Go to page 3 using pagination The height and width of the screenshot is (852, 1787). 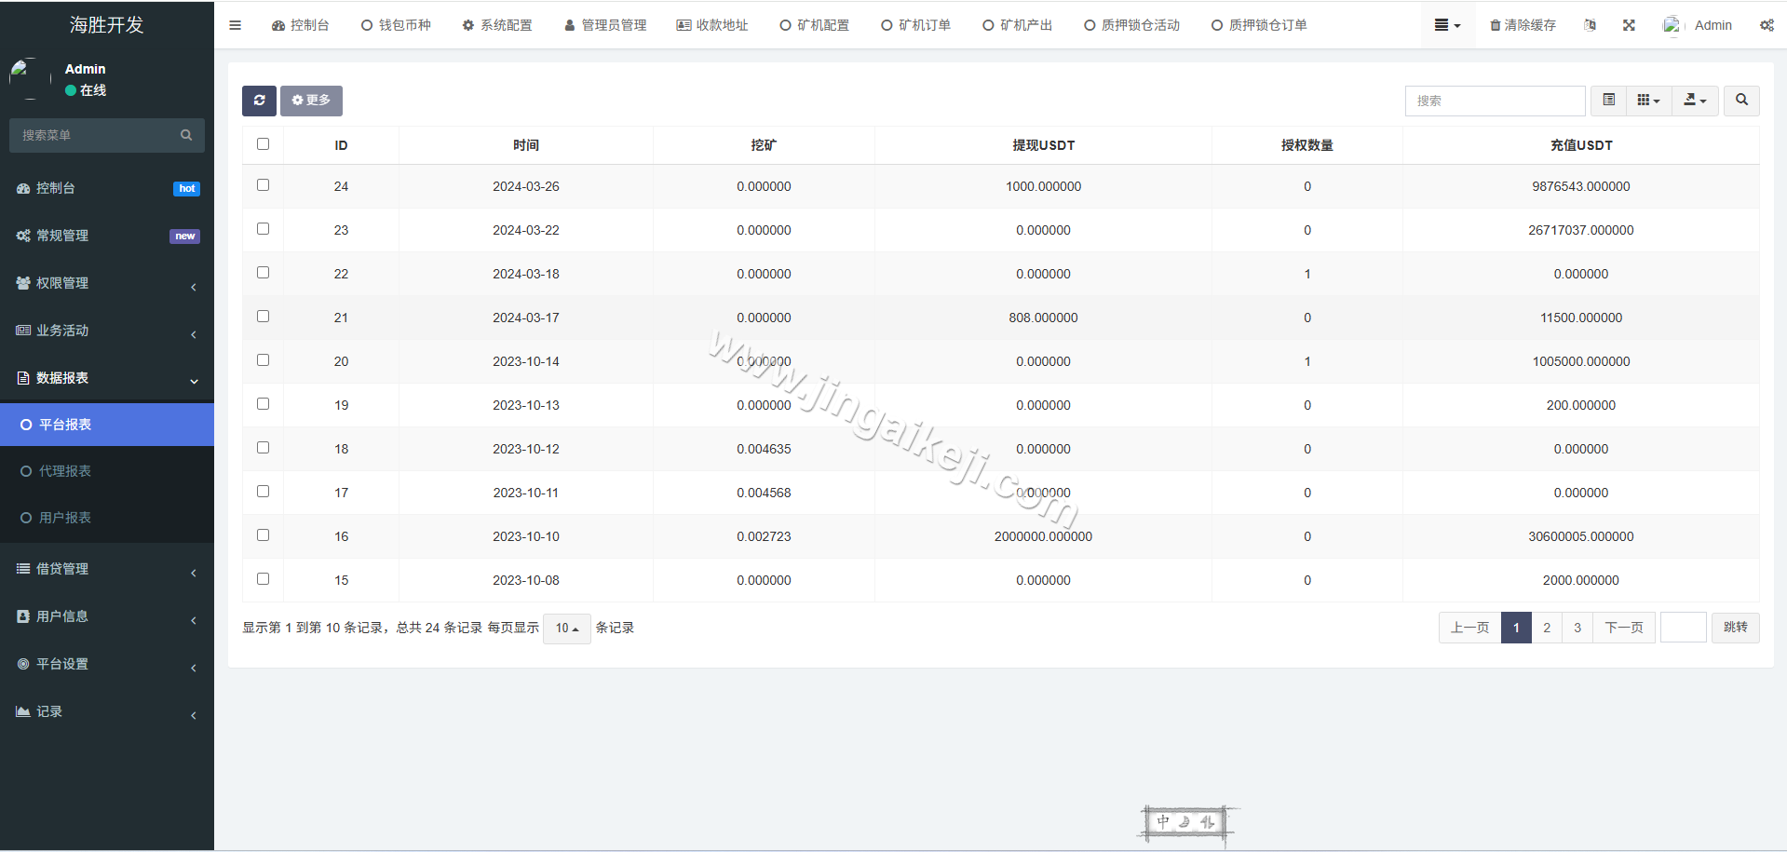(1577, 628)
